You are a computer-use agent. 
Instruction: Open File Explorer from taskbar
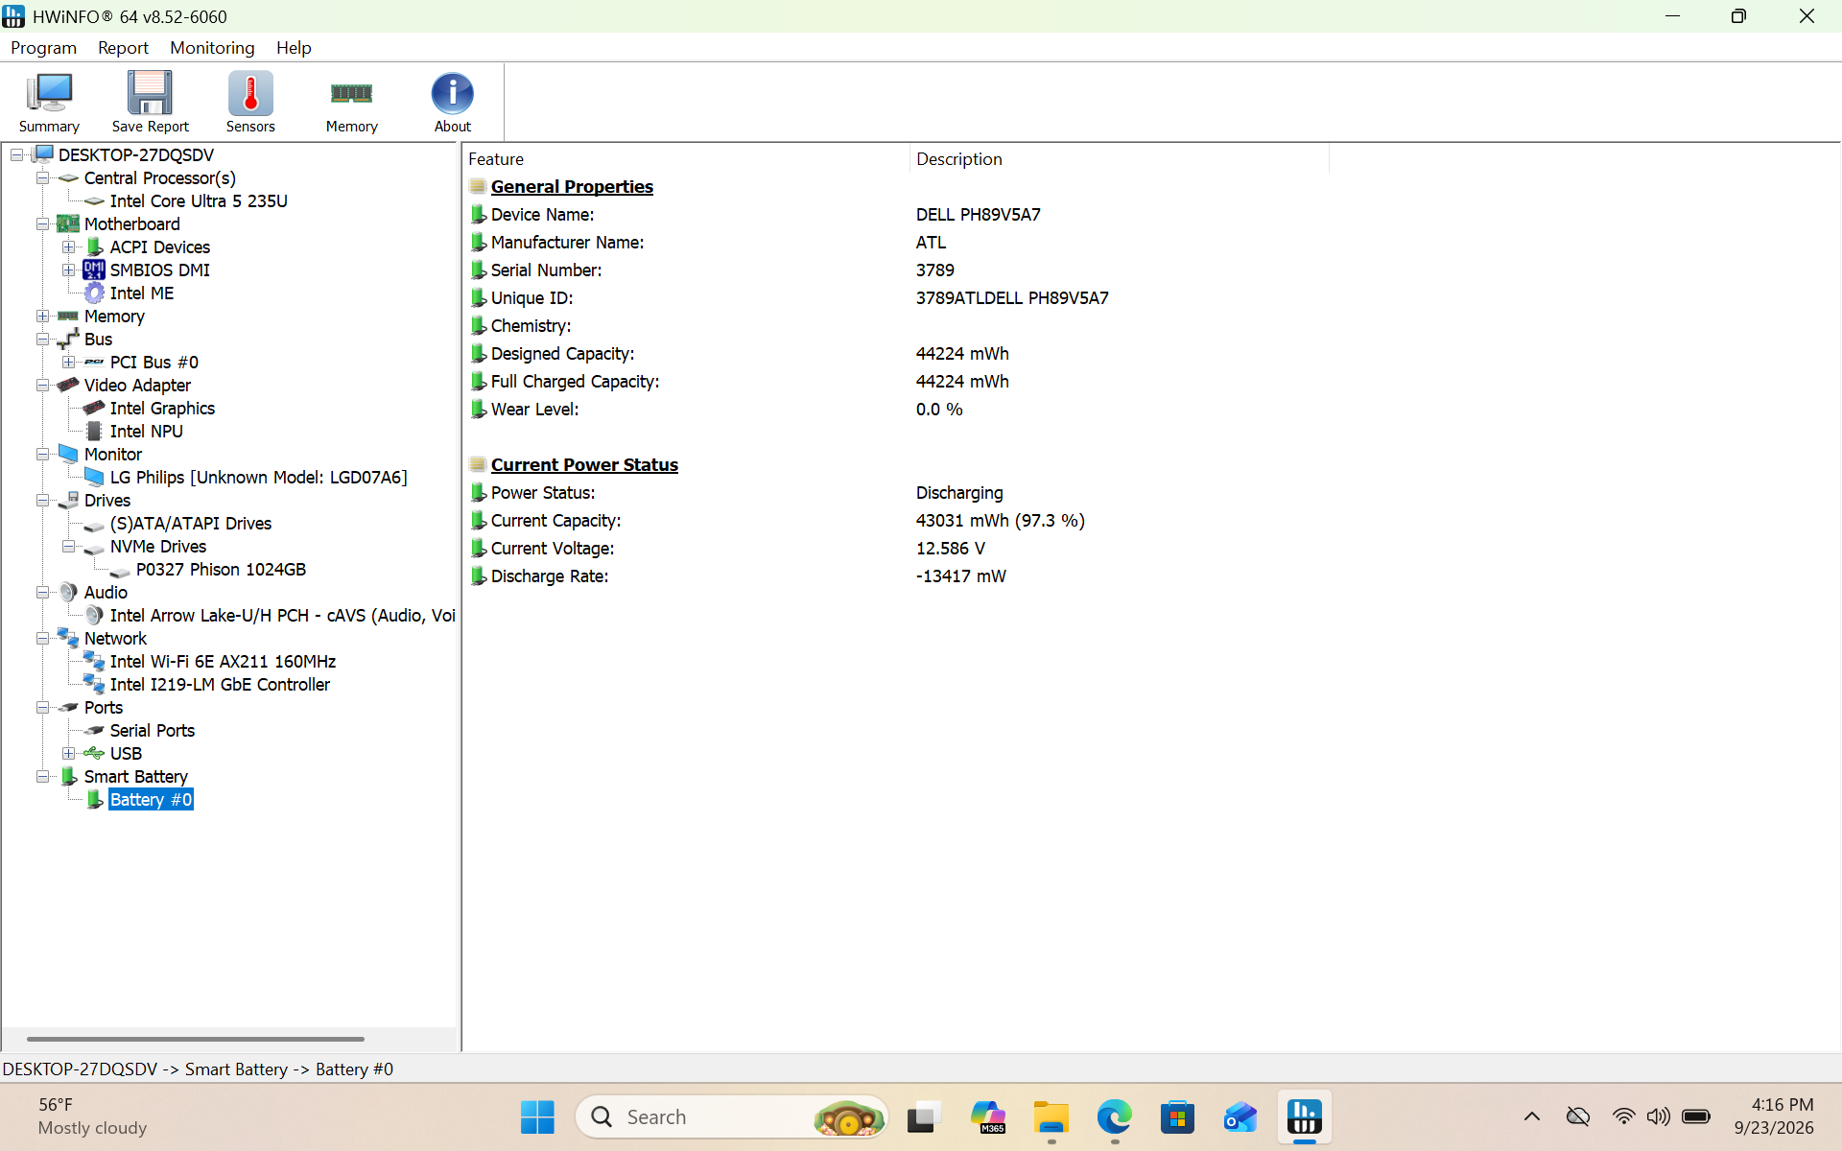pos(1051,1117)
